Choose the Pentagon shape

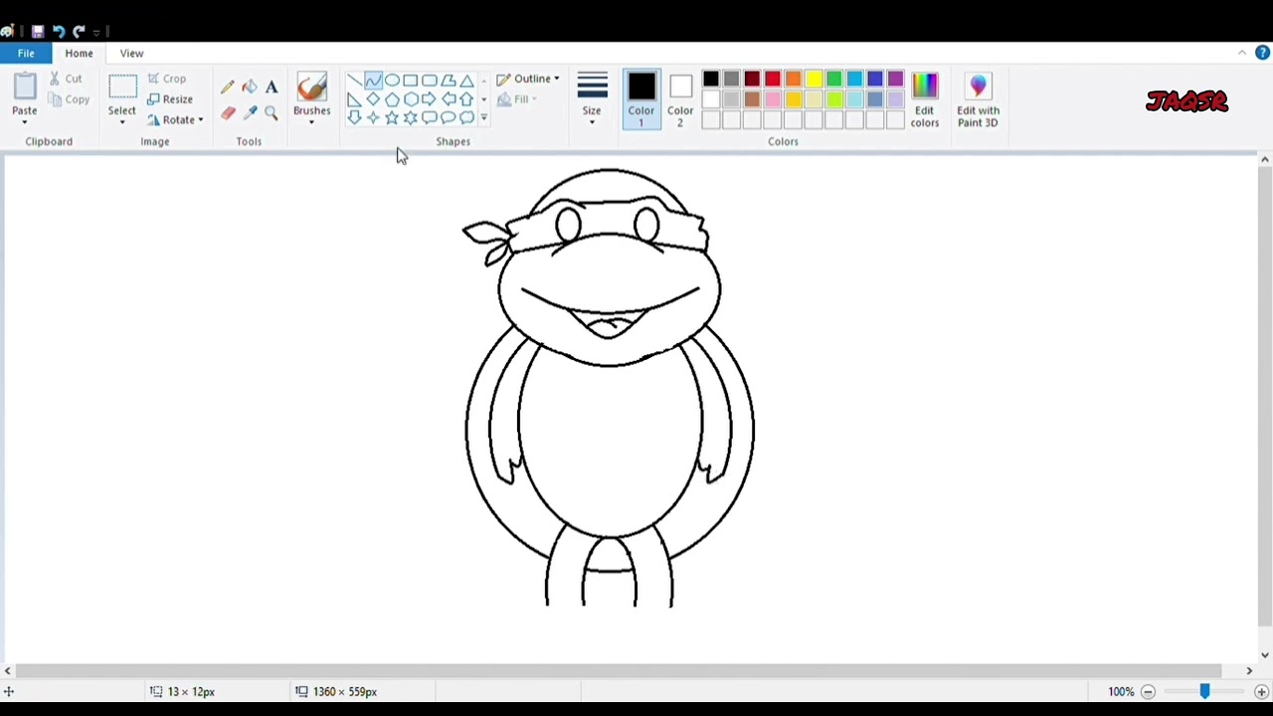pos(392,99)
